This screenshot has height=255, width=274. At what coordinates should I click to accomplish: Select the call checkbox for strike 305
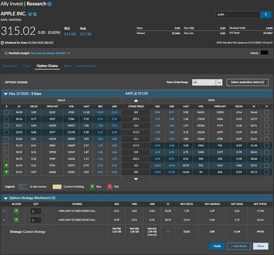click(7, 112)
